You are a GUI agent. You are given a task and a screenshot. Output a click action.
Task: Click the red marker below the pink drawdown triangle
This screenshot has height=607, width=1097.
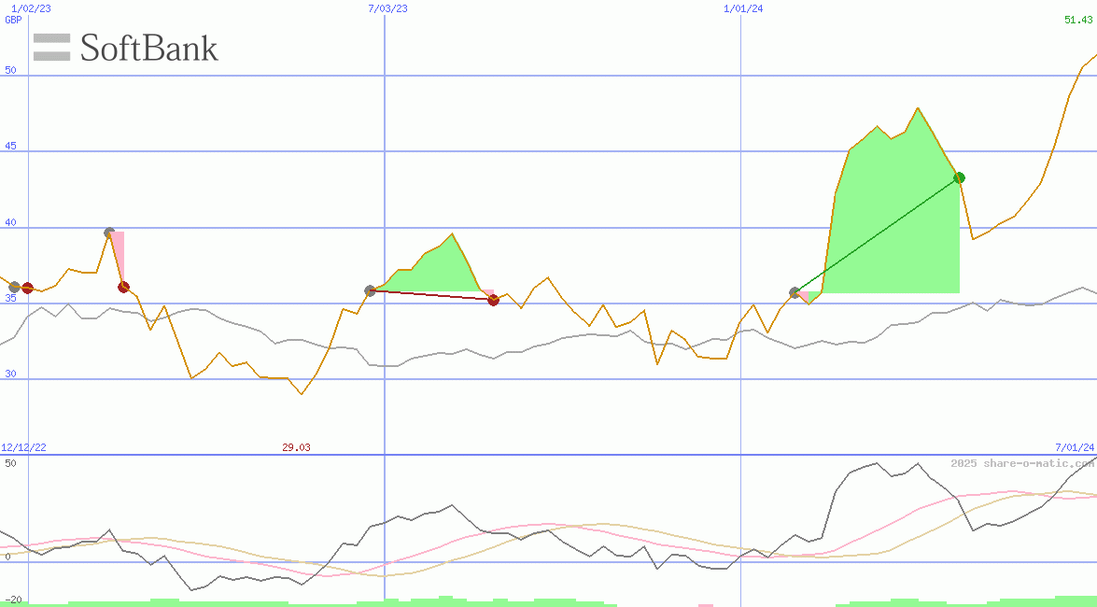(122, 287)
